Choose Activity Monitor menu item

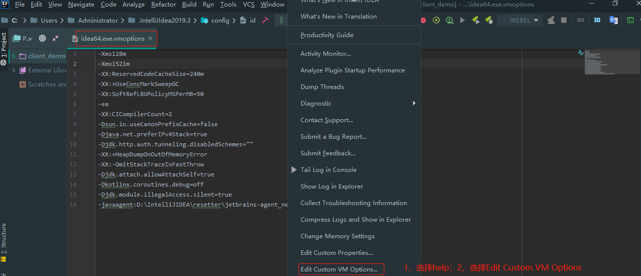pyautogui.click(x=325, y=54)
